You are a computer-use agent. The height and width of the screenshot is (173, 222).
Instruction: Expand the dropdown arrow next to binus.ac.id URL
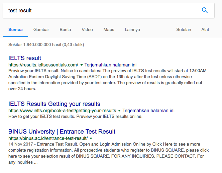[x=91, y=138]
